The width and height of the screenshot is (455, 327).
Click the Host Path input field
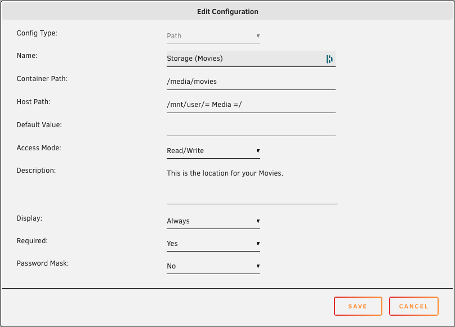coord(251,105)
